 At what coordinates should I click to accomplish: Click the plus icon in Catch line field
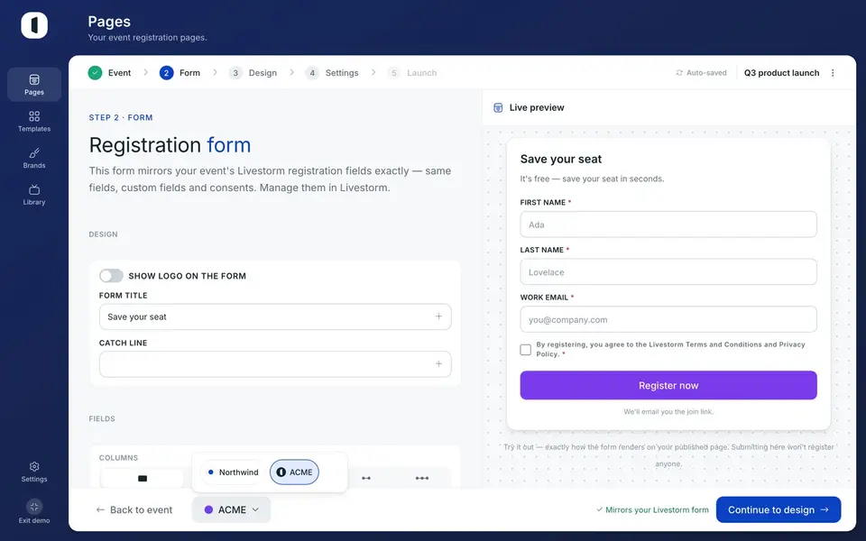[x=438, y=363]
